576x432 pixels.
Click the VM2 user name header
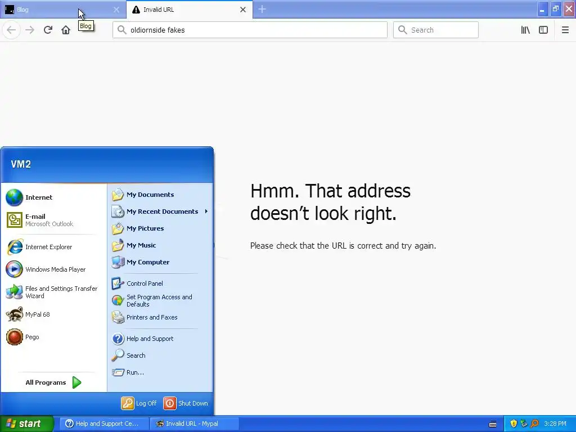[x=21, y=164]
